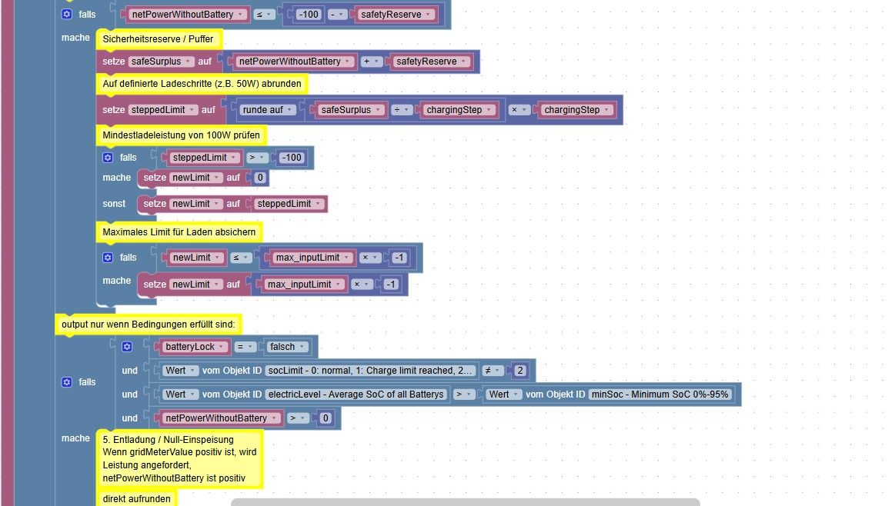Image resolution: width=895 pixels, height=506 pixels.
Task: Select the minSoc object ID field
Action: [660, 394]
